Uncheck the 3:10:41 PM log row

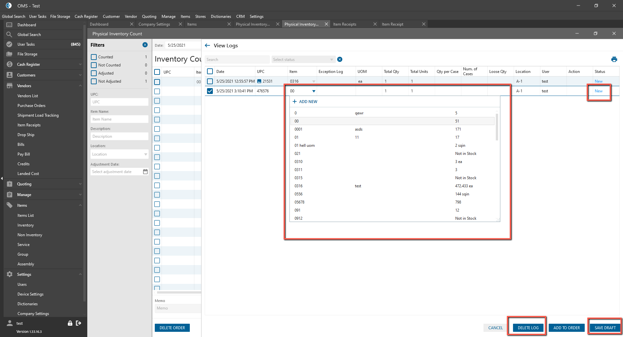[210, 91]
